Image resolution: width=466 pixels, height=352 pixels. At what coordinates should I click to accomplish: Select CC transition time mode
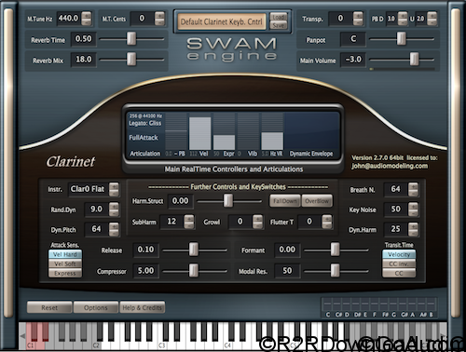pyautogui.click(x=399, y=273)
